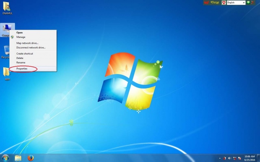
Task: Select the Computer desktop icon
Action: click(x=7, y=30)
